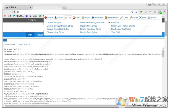170x109 pixels.
Task: Select the Cookies tab
Action: [59, 18]
